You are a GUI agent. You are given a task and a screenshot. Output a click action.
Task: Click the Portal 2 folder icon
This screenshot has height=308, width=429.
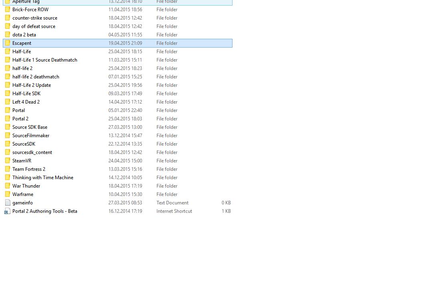tap(8, 119)
